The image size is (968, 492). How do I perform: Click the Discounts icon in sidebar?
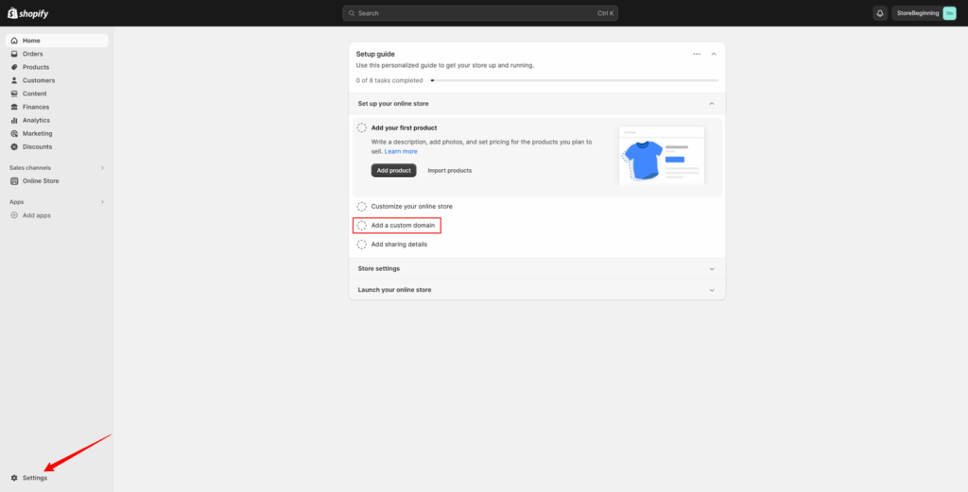coord(14,146)
